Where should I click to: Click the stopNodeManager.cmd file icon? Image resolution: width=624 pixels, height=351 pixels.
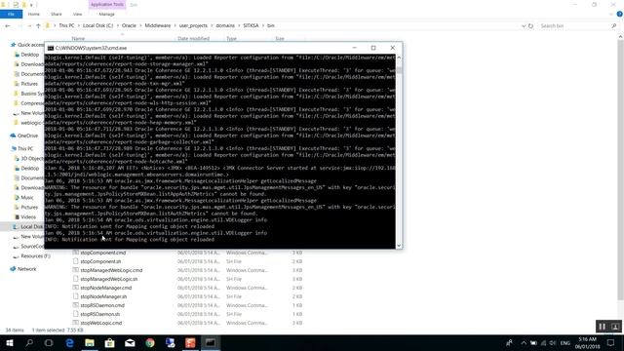75,288
